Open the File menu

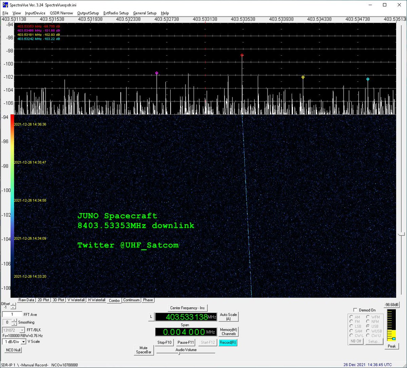[6, 13]
